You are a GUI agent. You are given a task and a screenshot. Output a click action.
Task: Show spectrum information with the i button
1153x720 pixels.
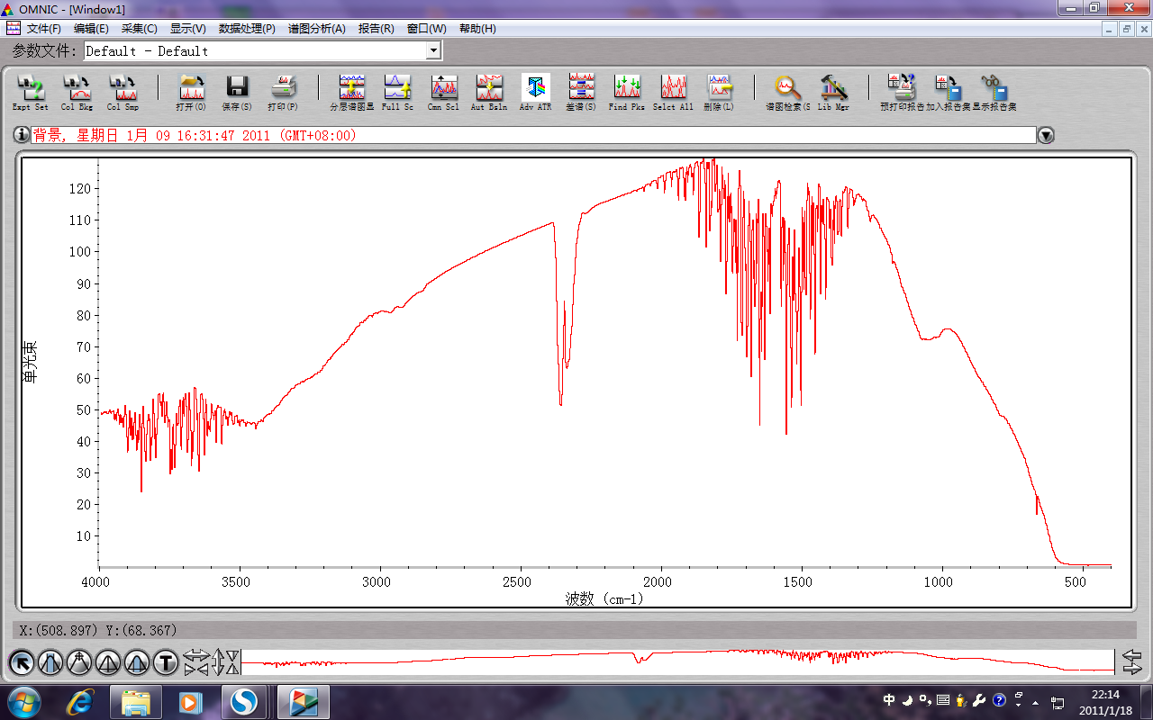click(x=22, y=135)
